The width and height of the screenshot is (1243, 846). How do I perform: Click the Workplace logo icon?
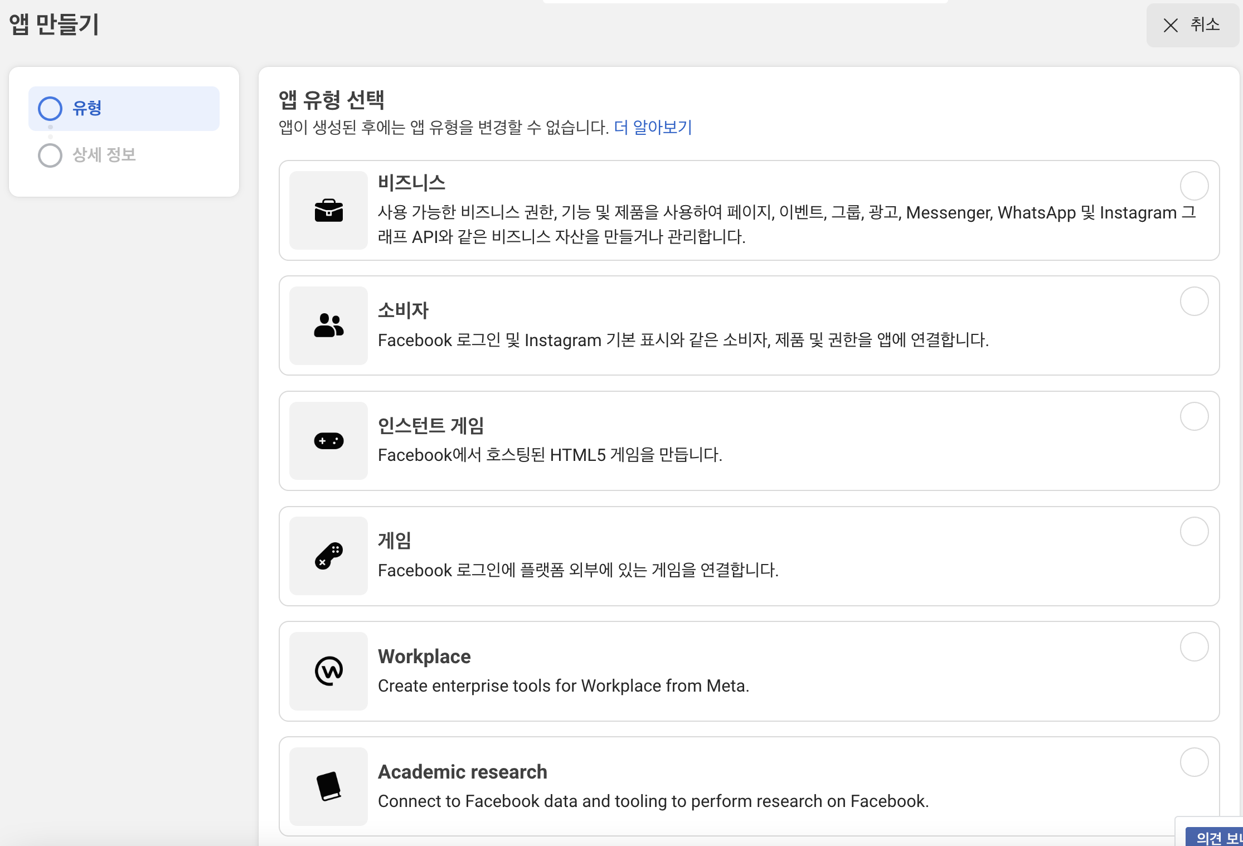(328, 671)
